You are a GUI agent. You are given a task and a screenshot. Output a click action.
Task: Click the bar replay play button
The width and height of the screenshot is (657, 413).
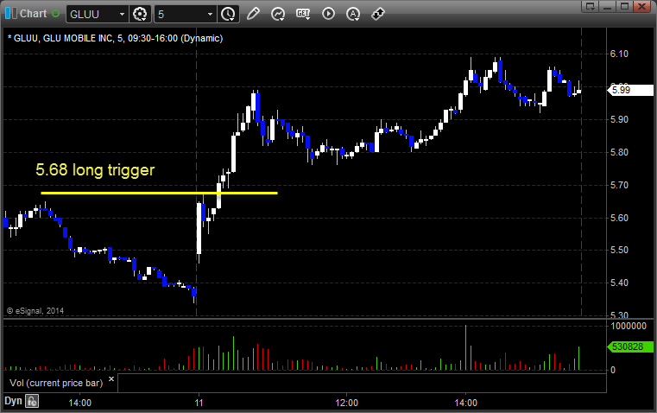328,14
